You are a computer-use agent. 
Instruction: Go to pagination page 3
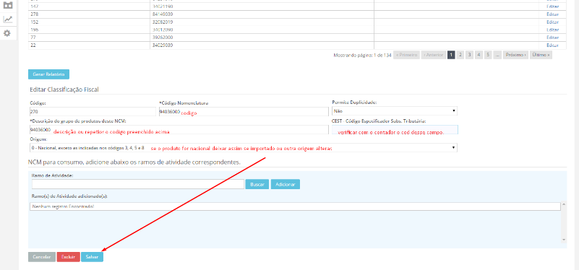[469, 55]
